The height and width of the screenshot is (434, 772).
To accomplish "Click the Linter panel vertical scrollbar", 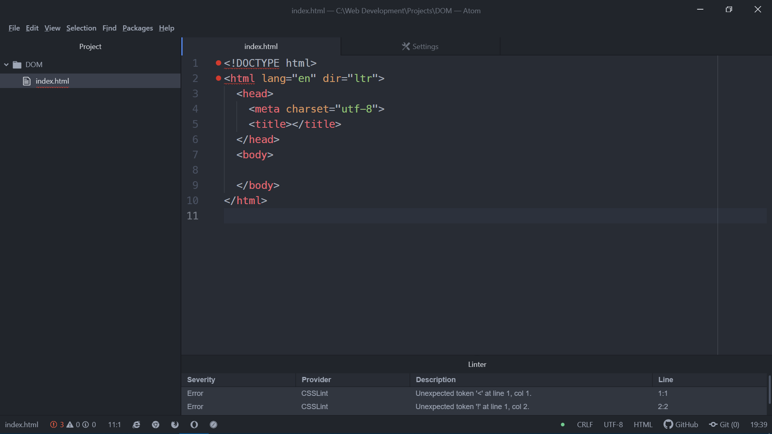I will pyautogui.click(x=769, y=390).
